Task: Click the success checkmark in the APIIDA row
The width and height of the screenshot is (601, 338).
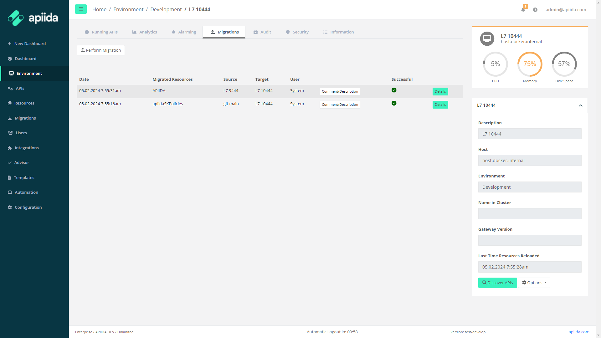Action: pos(394,90)
